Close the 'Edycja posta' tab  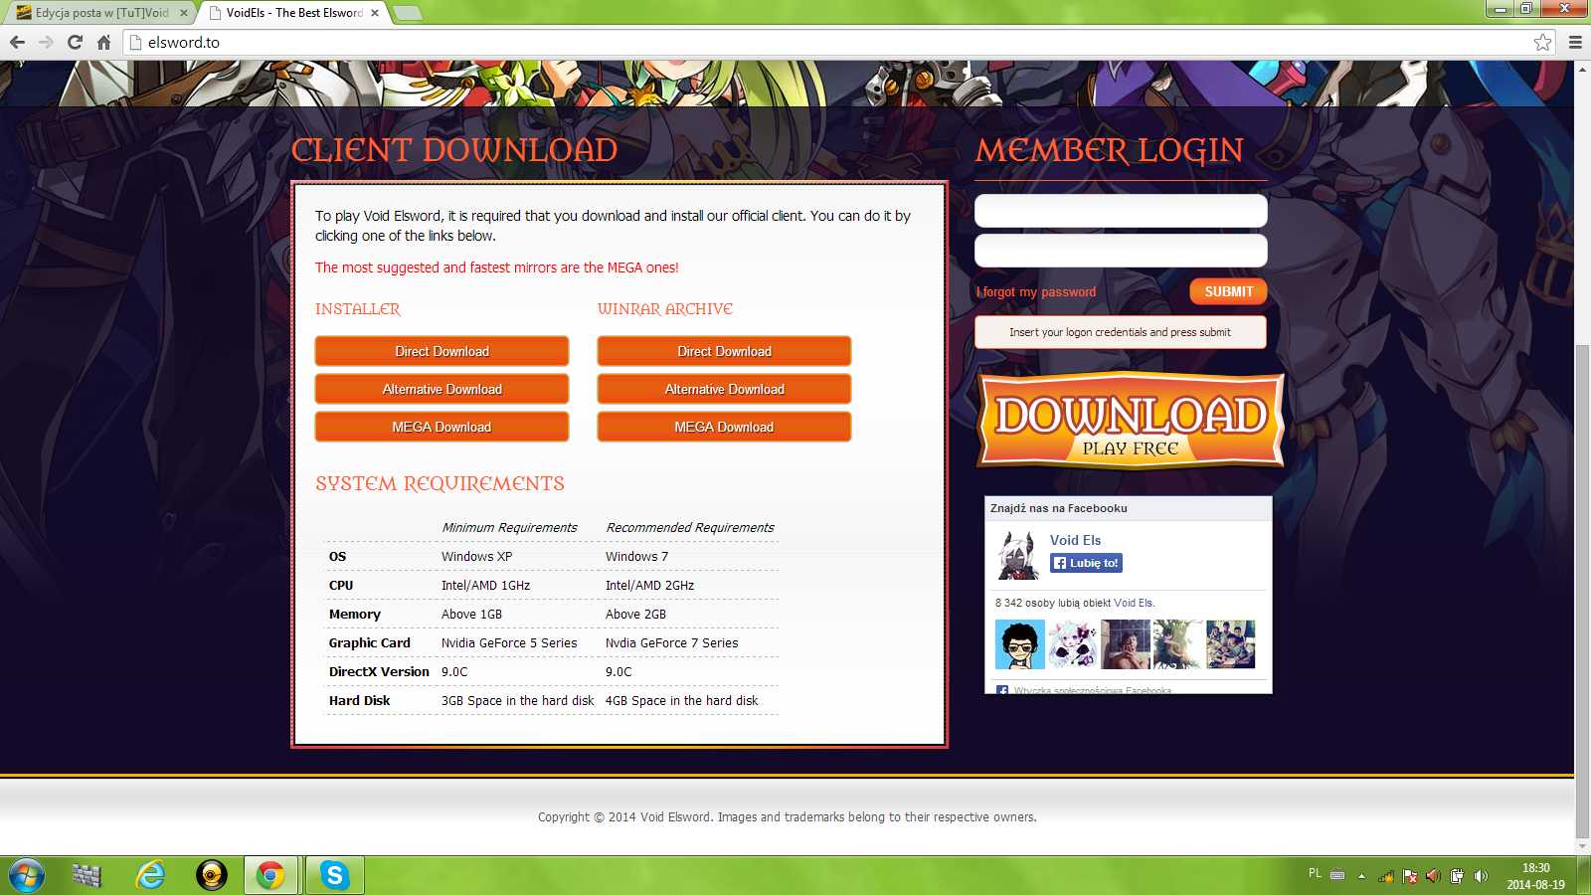(183, 13)
